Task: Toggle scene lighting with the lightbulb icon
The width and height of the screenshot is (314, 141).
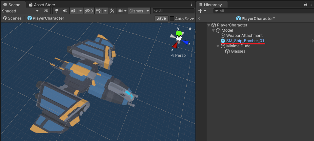Action: pos(57,11)
